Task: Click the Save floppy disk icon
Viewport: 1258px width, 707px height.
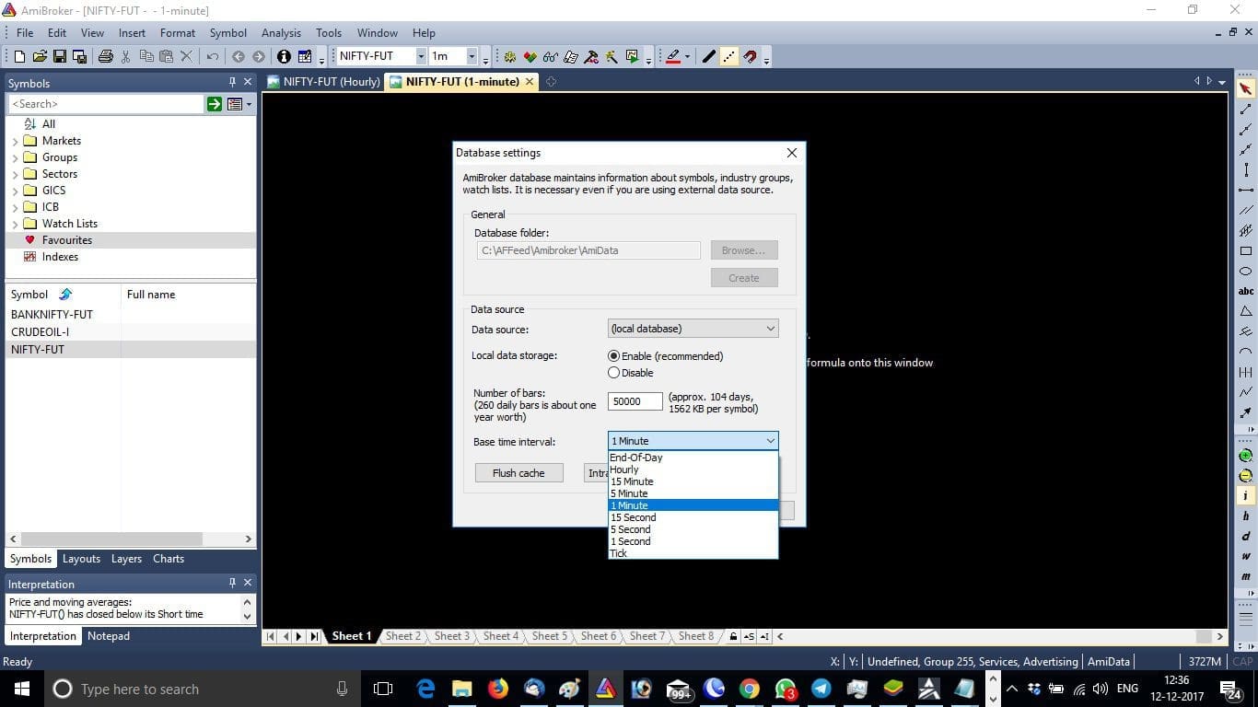Action: (60, 56)
